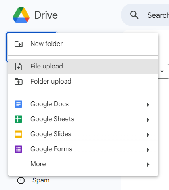Click the Folder upload icon
Image resolution: width=169 pixels, height=190 pixels.
coord(19,82)
